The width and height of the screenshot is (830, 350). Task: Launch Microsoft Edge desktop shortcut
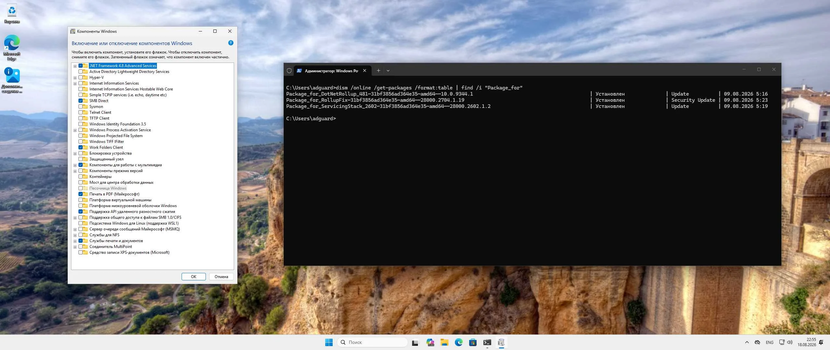12,48
